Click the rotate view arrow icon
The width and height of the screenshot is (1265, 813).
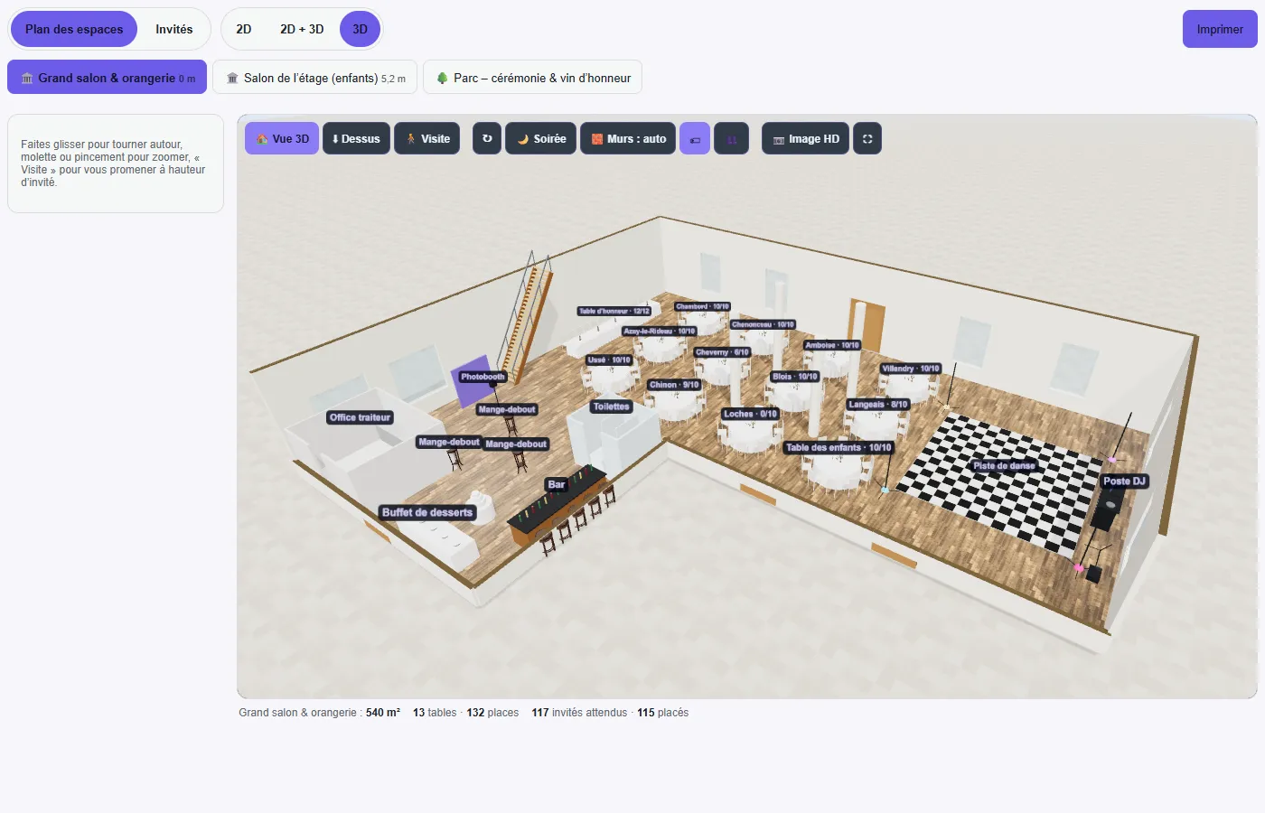pos(487,138)
